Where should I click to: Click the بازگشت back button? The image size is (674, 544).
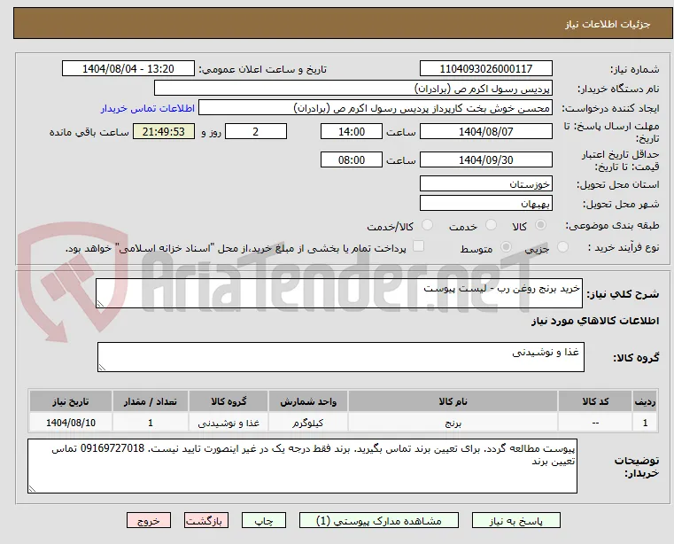pyautogui.click(x=206, y=520)
